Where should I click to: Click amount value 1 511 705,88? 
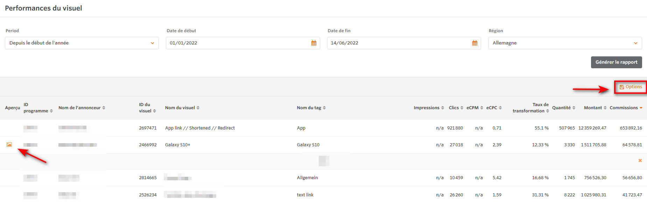click(x=593, y=145)
